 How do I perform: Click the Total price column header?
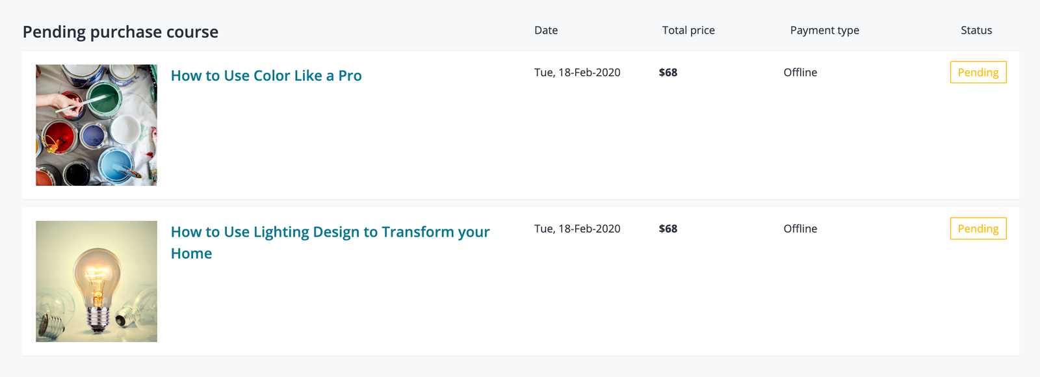click(x=688, y=31)
